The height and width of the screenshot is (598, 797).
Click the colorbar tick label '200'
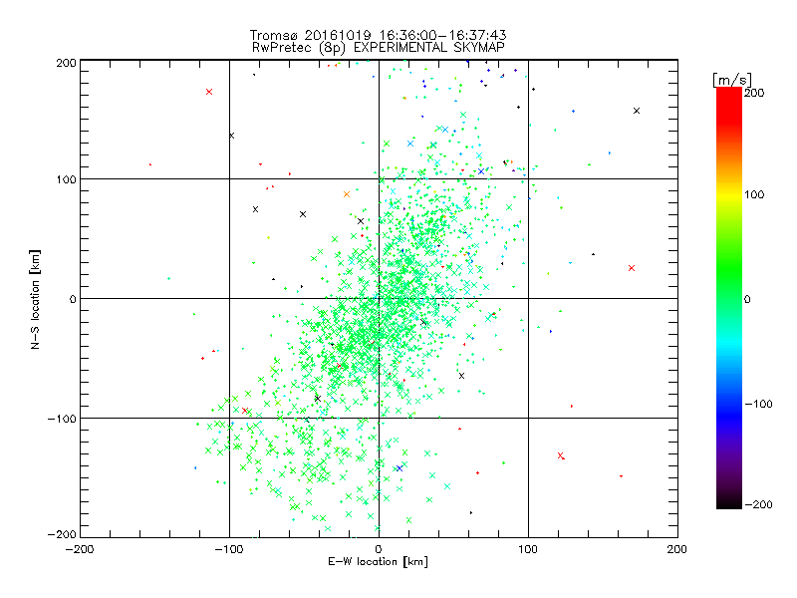pyautogui.click(x=754, y=93)
